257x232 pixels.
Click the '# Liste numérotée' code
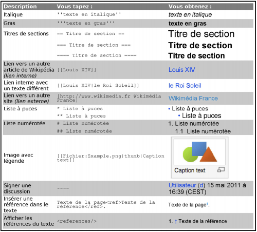pos(83,123)
